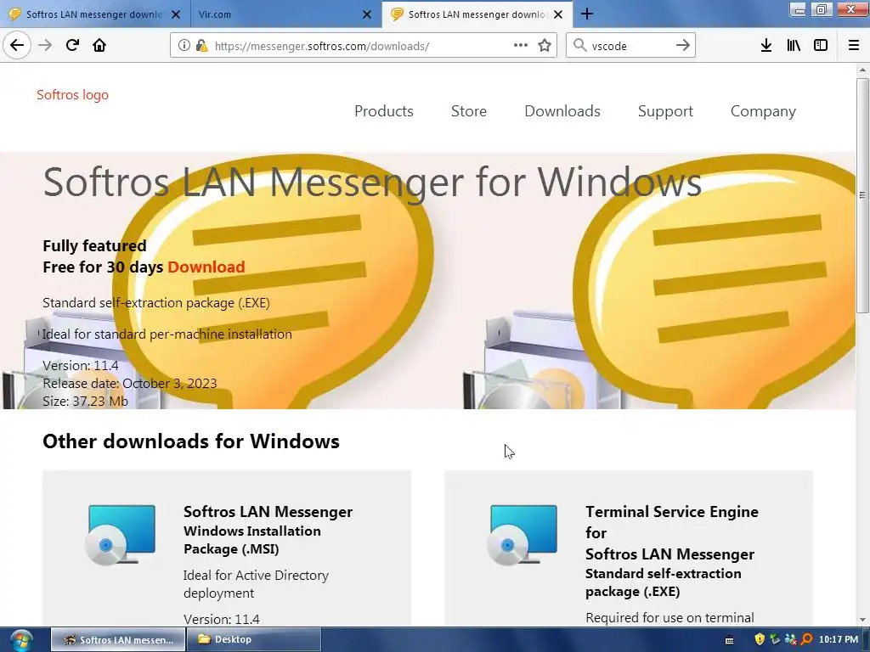Click the 10:17 PM taskbar clock

pyautogui.click(x=839, y=640)
